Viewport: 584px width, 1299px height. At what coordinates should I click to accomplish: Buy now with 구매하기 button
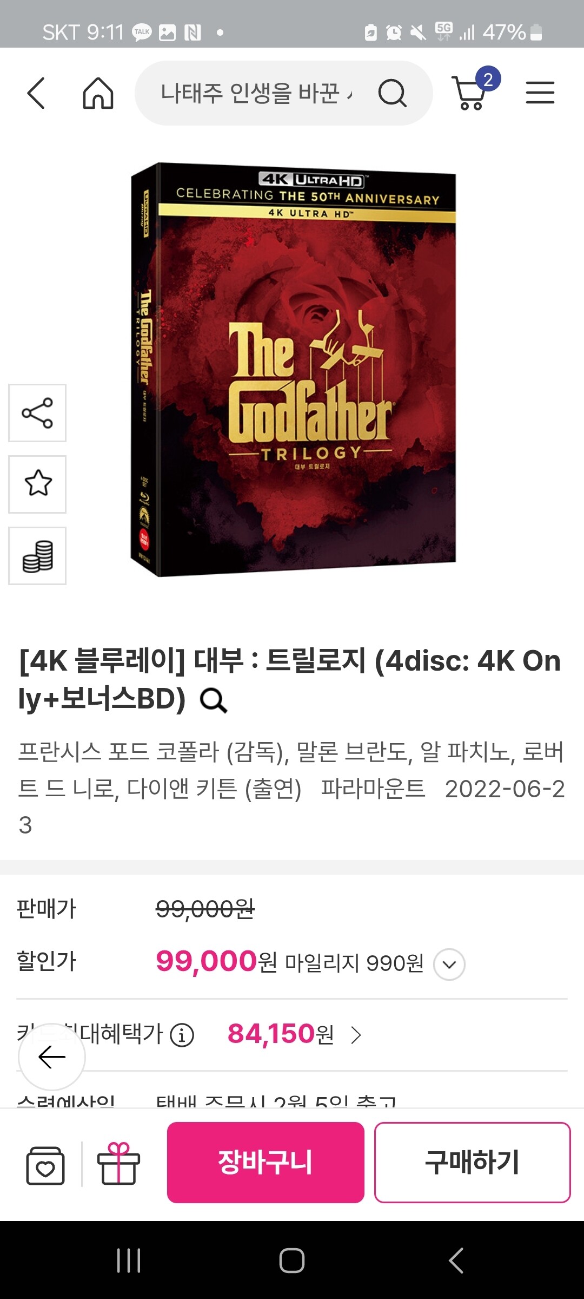tap(473, 1163)
